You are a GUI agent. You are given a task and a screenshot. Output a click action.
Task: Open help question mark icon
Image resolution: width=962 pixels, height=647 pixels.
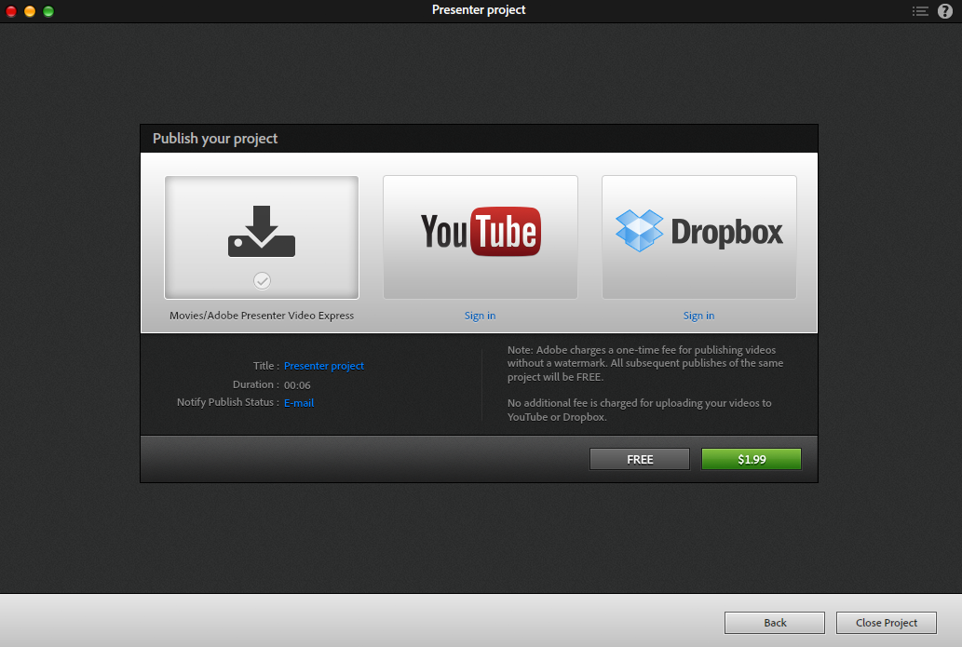(945, 11)
